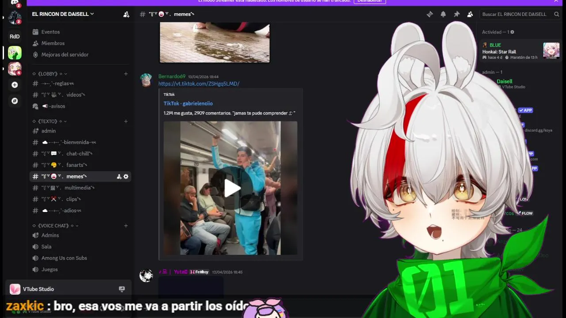Viewport: 566px width, 318px height.
Task: Click the search magnifier icon
Action: pos(556,14)
